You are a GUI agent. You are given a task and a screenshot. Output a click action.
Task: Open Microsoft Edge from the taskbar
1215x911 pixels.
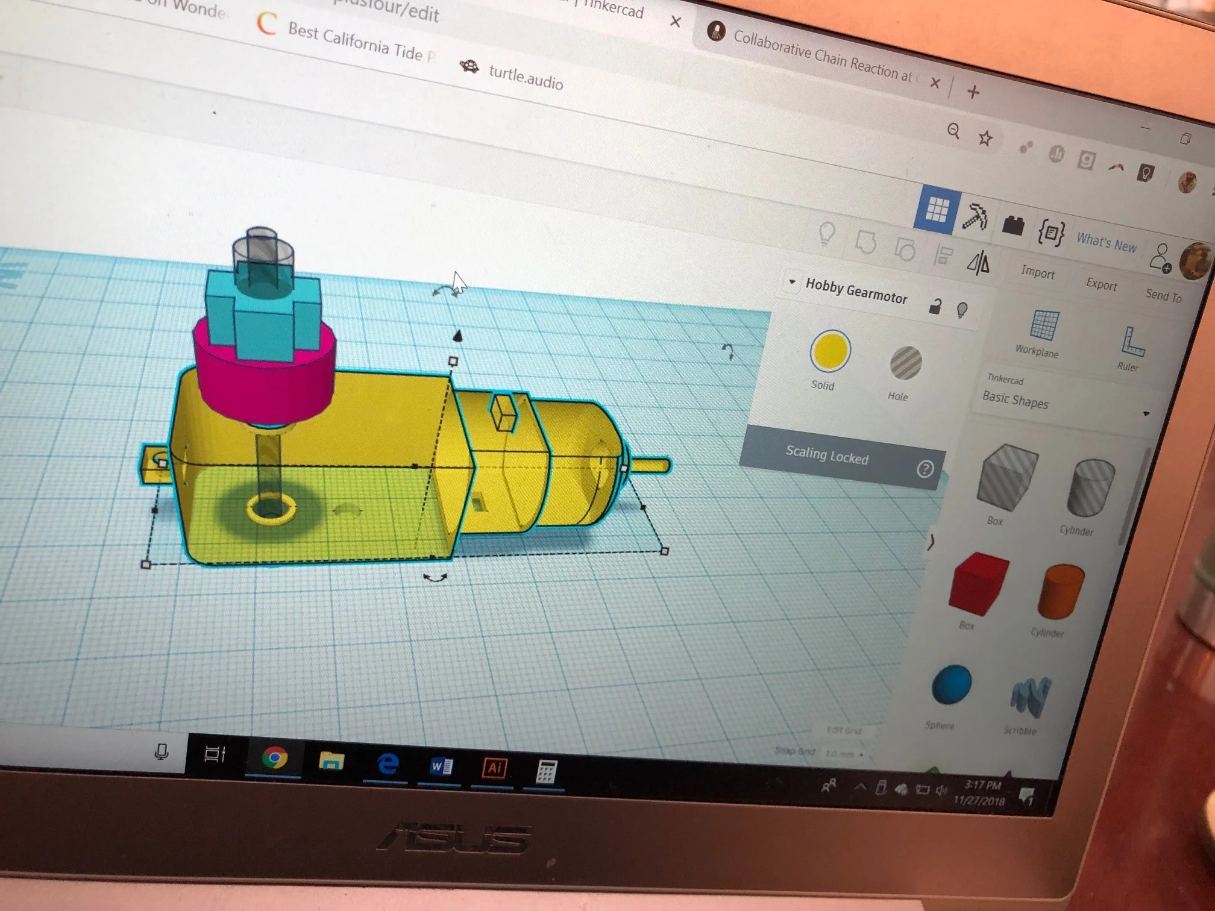point(387,763)
